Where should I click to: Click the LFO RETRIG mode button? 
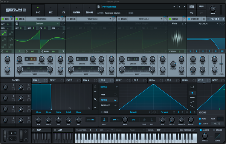coord(108,100)
